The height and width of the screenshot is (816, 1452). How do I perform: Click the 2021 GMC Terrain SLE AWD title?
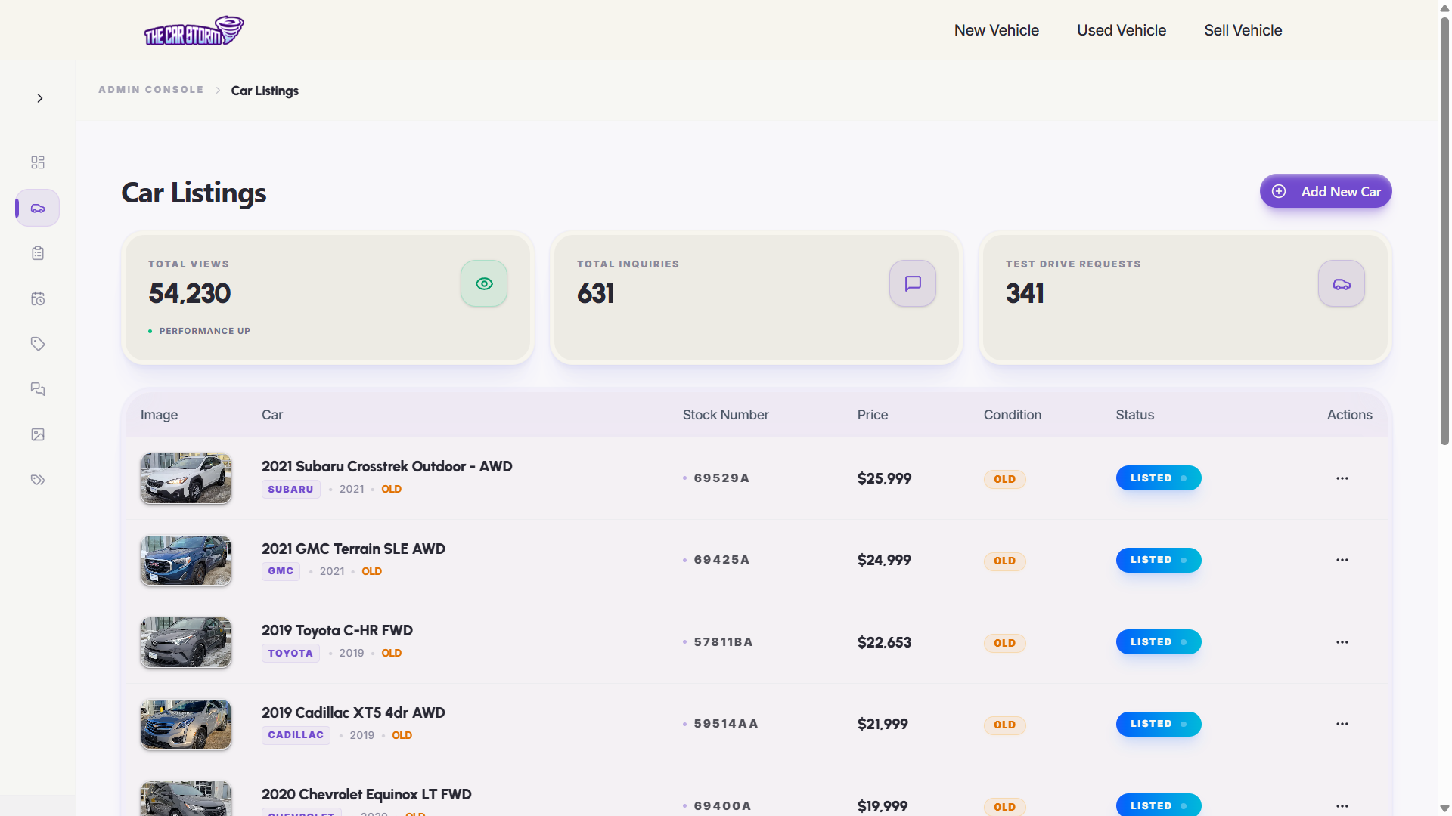pyautogui.click(x=353, y=549)
